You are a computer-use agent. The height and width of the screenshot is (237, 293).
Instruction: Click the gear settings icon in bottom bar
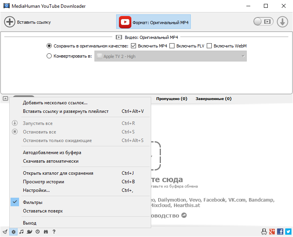tap(14, 232)
